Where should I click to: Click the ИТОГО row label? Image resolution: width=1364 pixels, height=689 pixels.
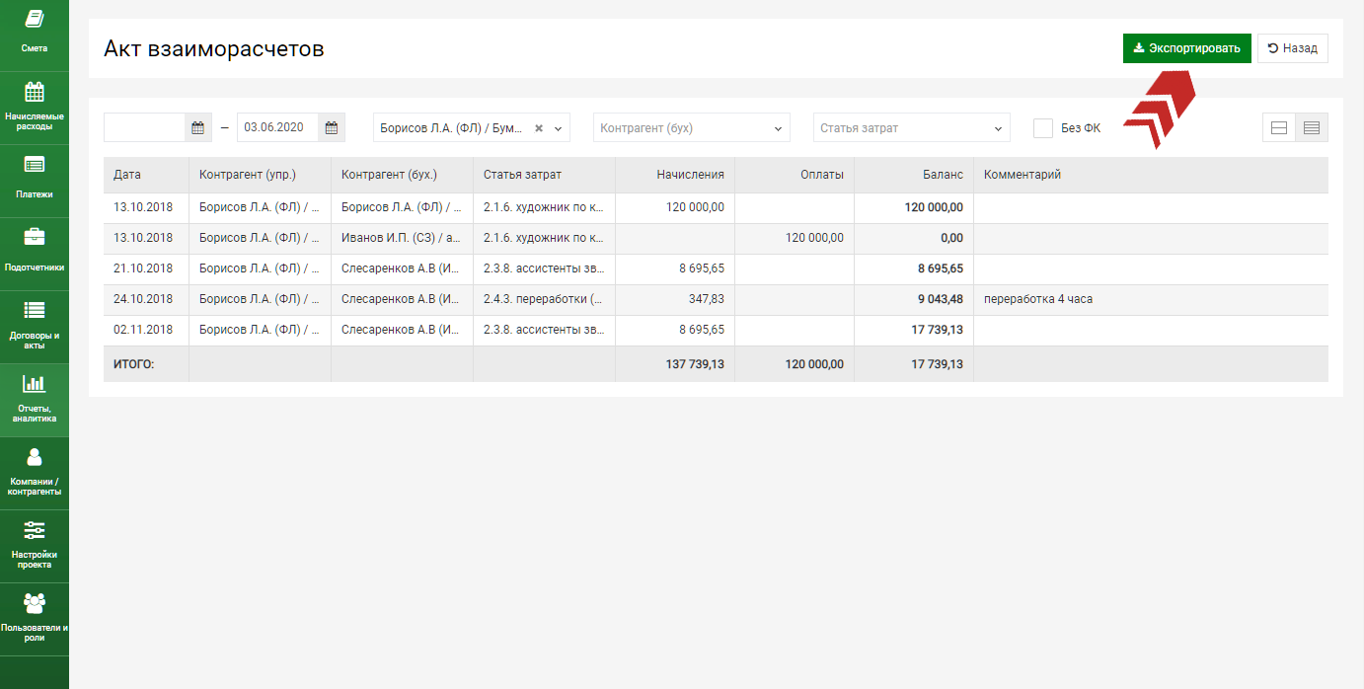click(x=134, y=364)
